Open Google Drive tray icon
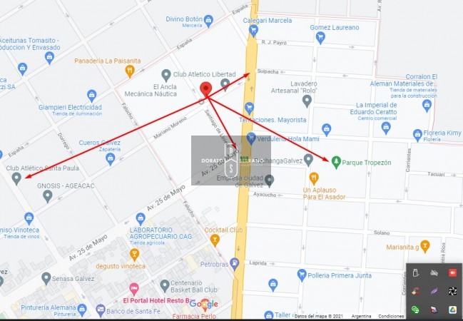The image size is (463, 321). 452,309
